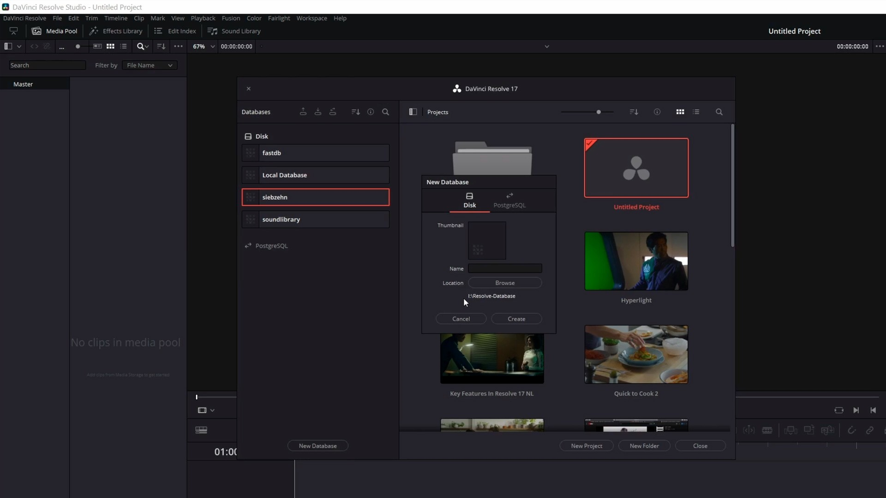Toggle the database sidebar panel icon beside Projects
This screenshot has height=498, width=886.
[x=413, y=112]
